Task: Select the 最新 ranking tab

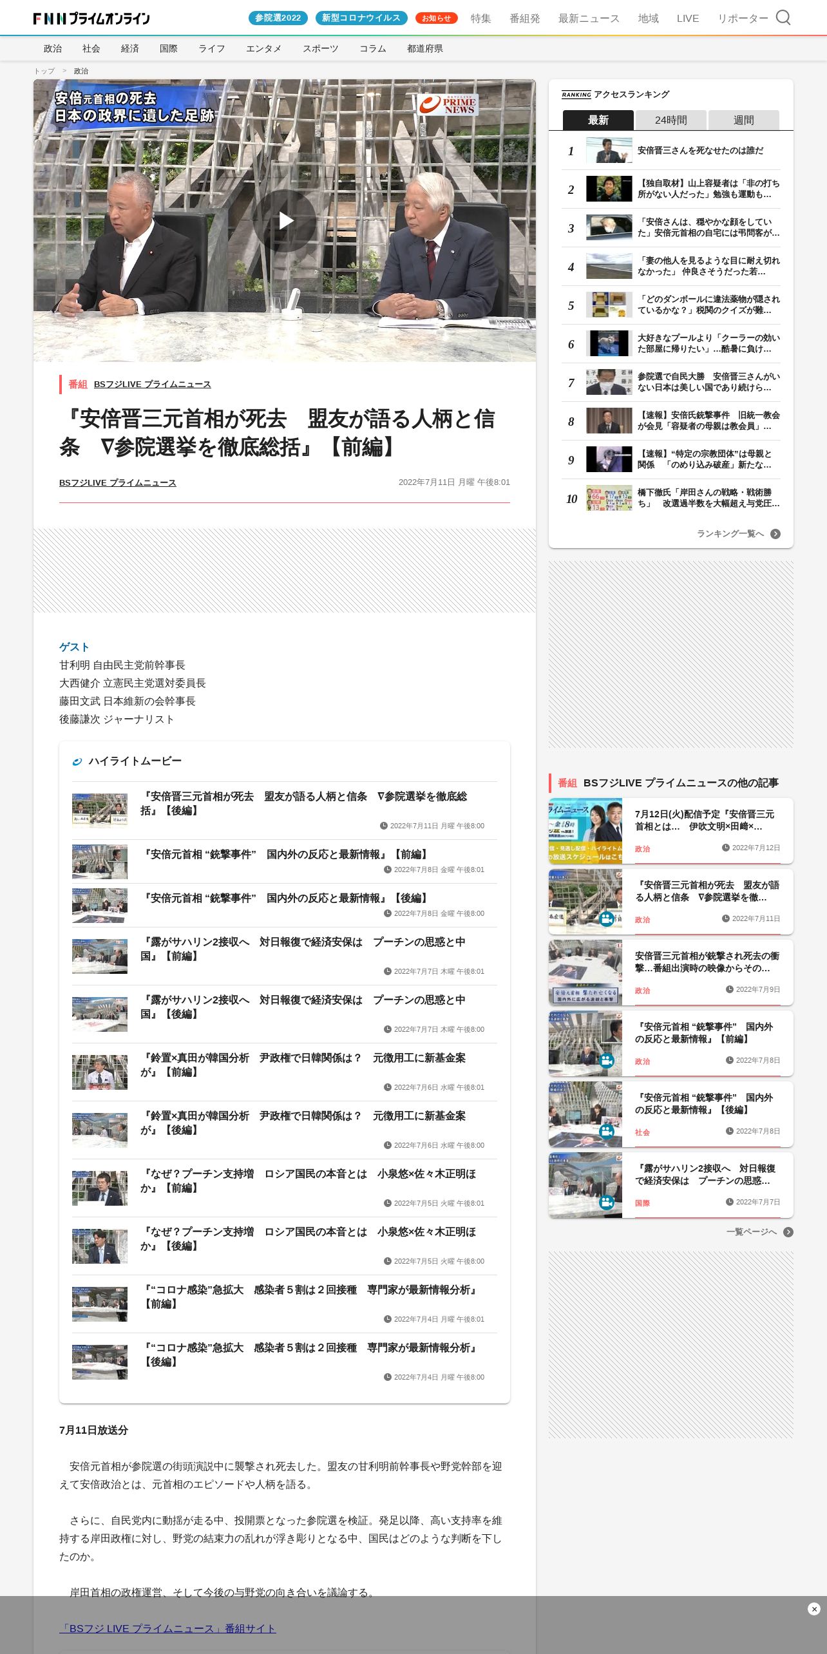Action: tap(598, 120)
